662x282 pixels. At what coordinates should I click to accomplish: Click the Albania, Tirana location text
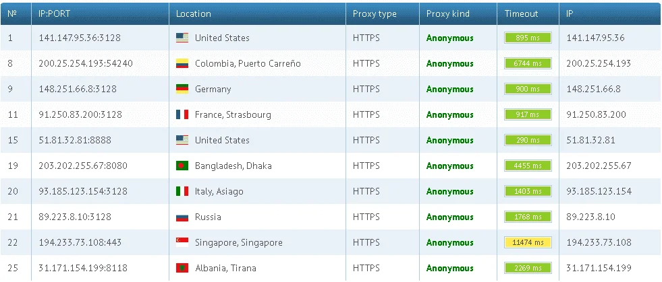click(x=225, y=268)
